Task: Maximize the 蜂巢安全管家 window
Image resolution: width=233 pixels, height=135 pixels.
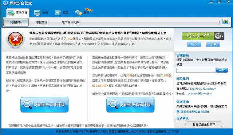Action: (219, 2)
